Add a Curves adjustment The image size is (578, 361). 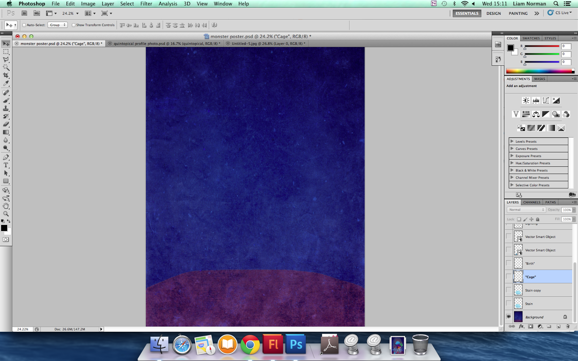(x=546, y=100)
